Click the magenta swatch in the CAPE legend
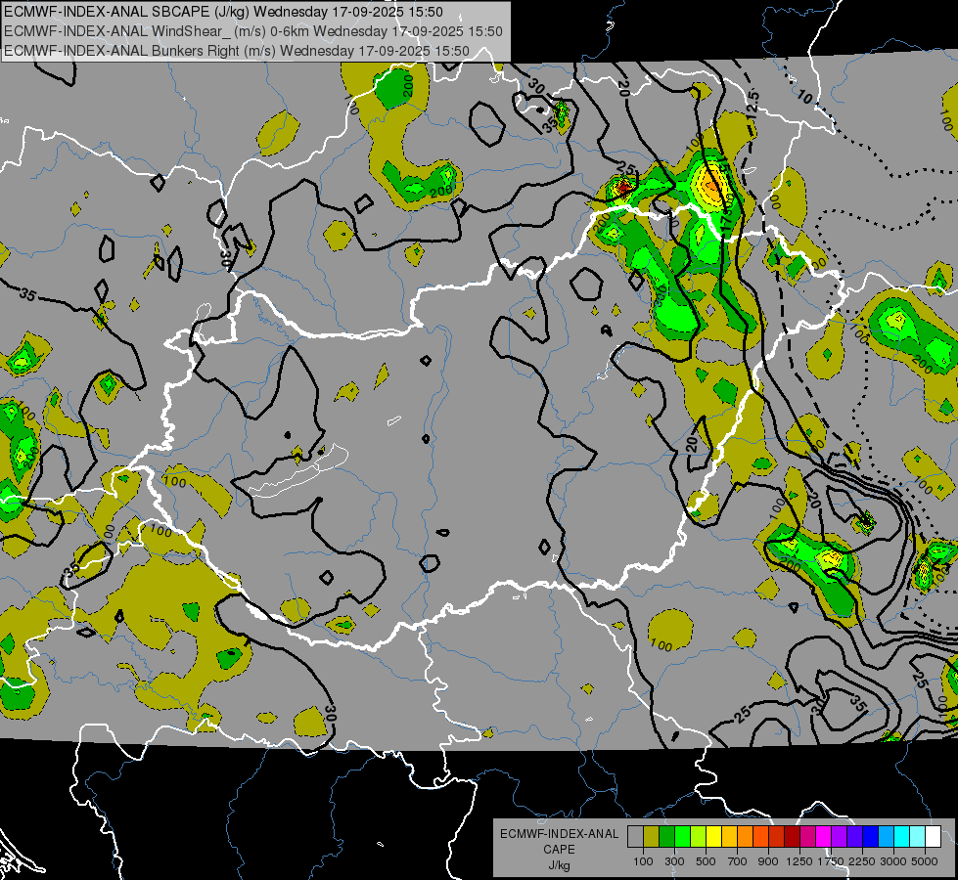The height and width of the screenshot is (880, 958). (824, 836)
